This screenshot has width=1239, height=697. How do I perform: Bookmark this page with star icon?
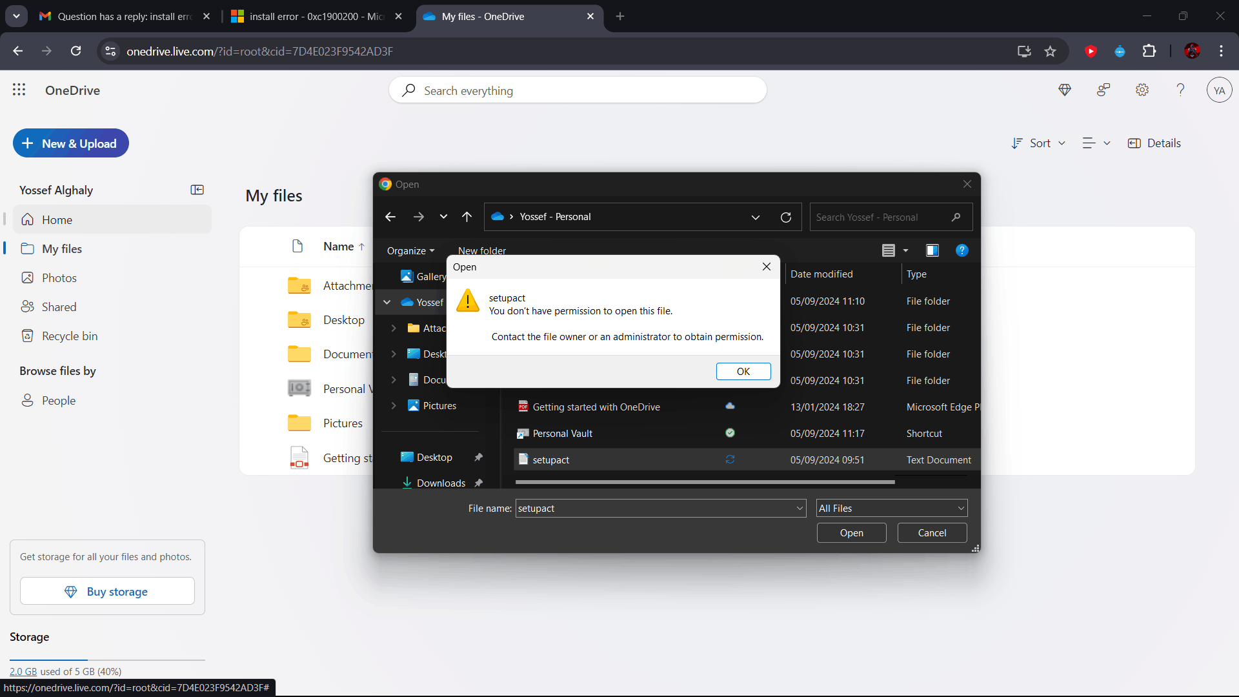[1051, 52]
